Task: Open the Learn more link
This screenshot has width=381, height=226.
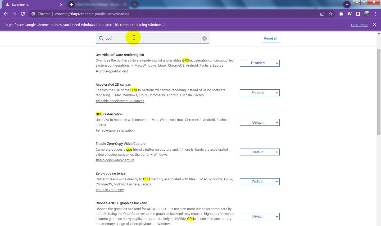Action: pyautogui.click(x=360, y=25)
